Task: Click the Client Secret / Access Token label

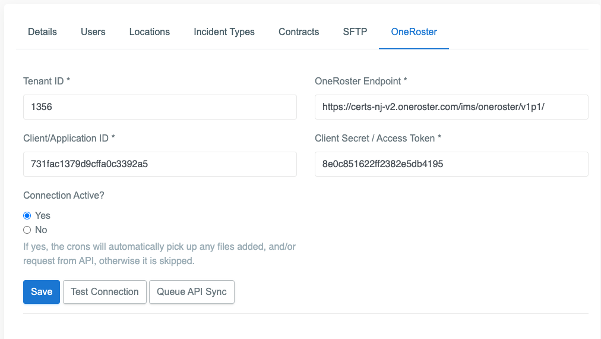Action: 378,139
